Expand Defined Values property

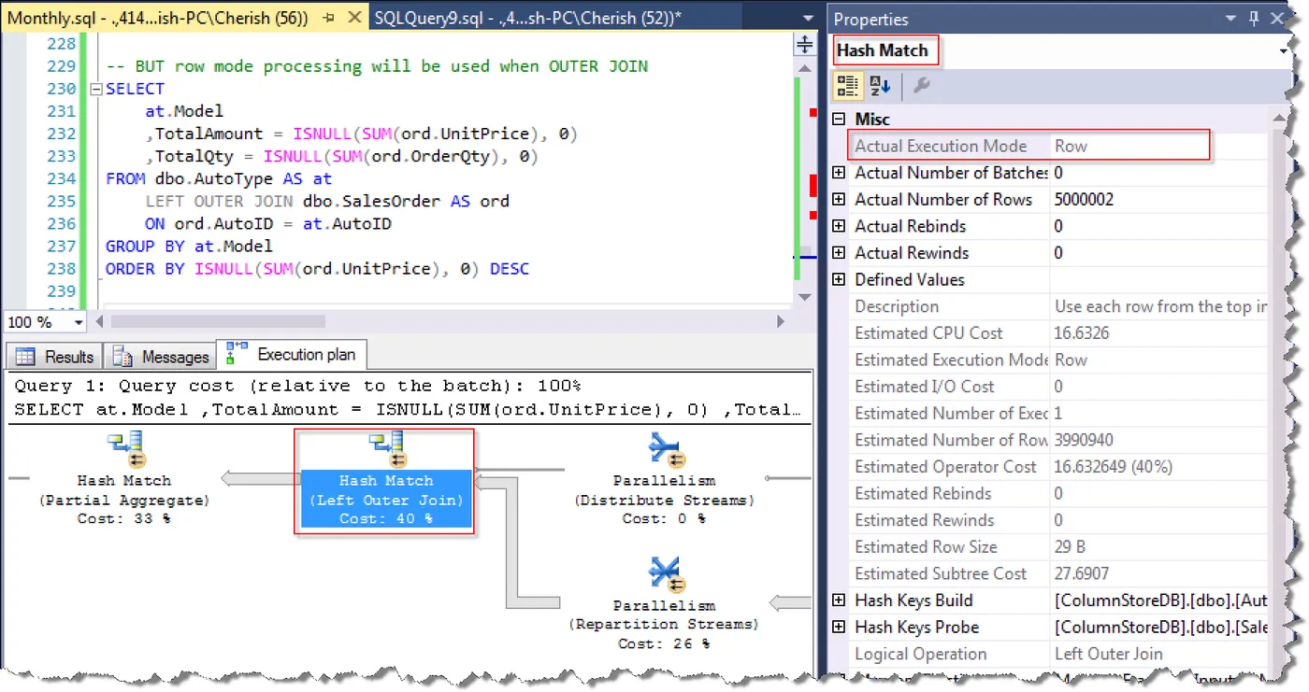click(x=839, y=279)
